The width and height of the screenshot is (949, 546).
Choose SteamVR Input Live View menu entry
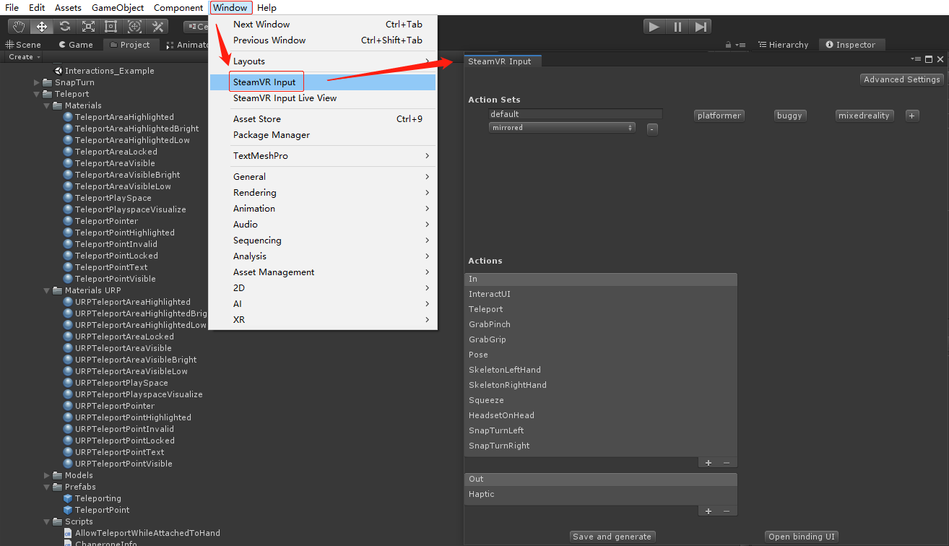[323, 98]
